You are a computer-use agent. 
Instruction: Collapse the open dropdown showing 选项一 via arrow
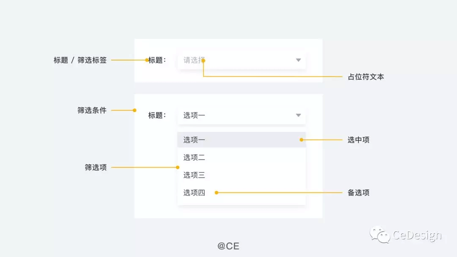(298, 115)
